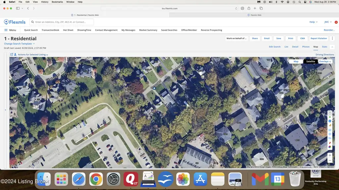Switch map to Map view
Screen dimensions: 339x190
pos(296,61)
